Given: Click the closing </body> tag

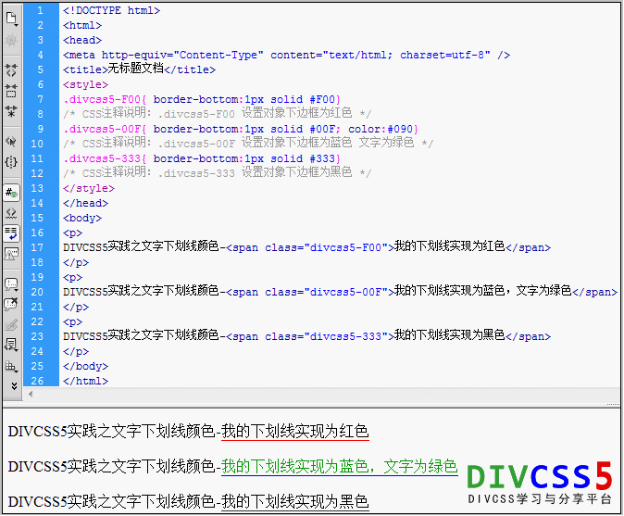Looking at the screenshot, I should pos(85,366).
